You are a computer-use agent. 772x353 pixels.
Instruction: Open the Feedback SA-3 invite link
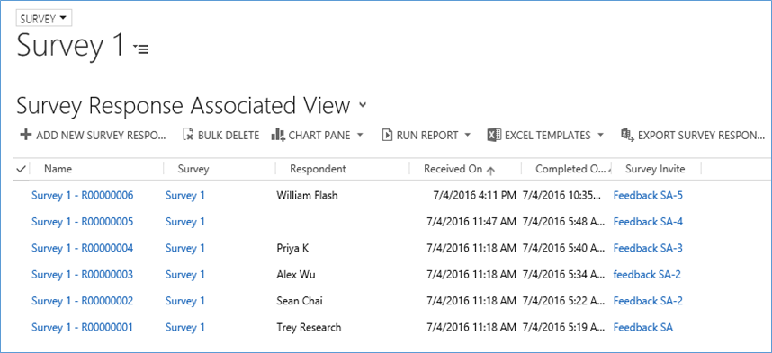(648, 248)
